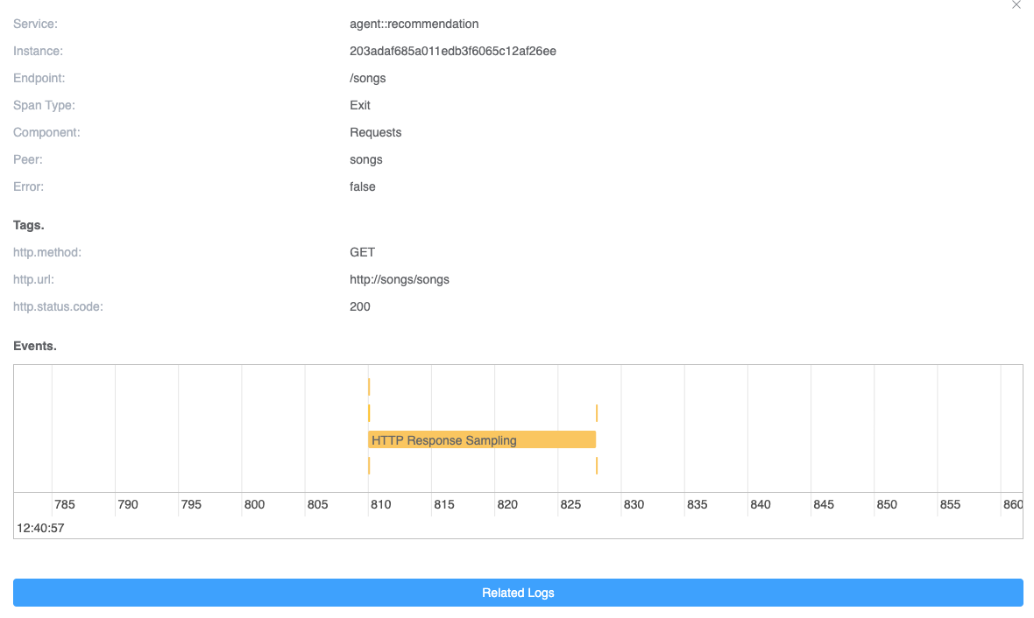Click the 785 tick on the timeline axis

65,504
